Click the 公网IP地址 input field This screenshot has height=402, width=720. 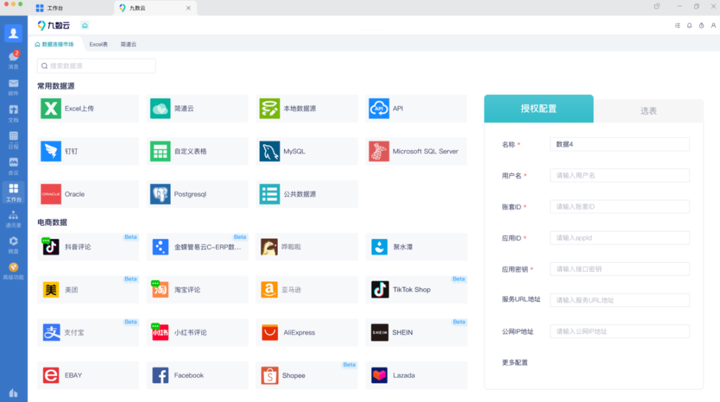tap(619, 331)
